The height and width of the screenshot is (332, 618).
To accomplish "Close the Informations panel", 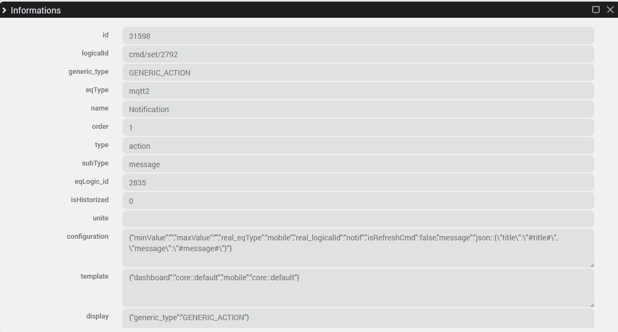I will pos(609,10).
